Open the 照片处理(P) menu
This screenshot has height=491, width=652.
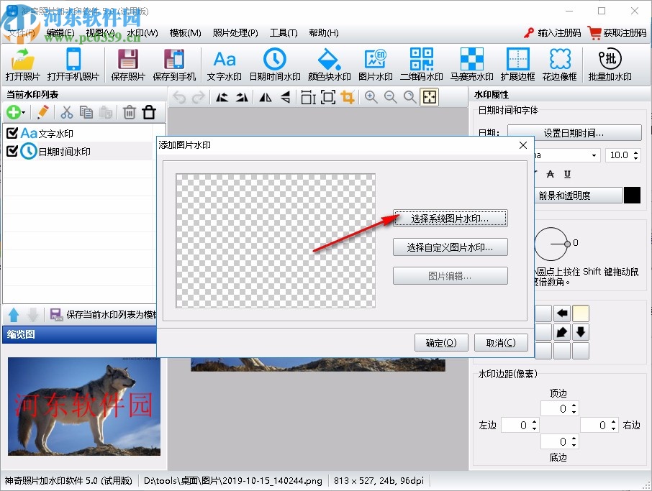(235, 33)
